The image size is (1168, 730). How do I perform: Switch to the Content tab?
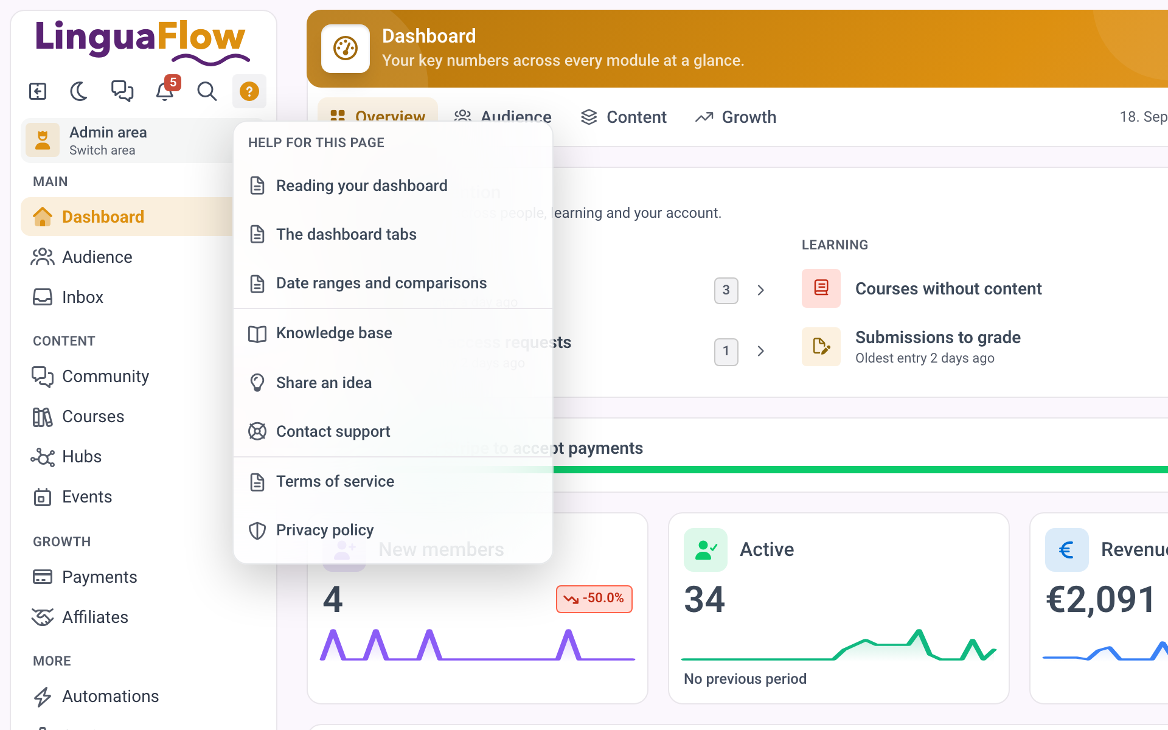click(624, 117)
